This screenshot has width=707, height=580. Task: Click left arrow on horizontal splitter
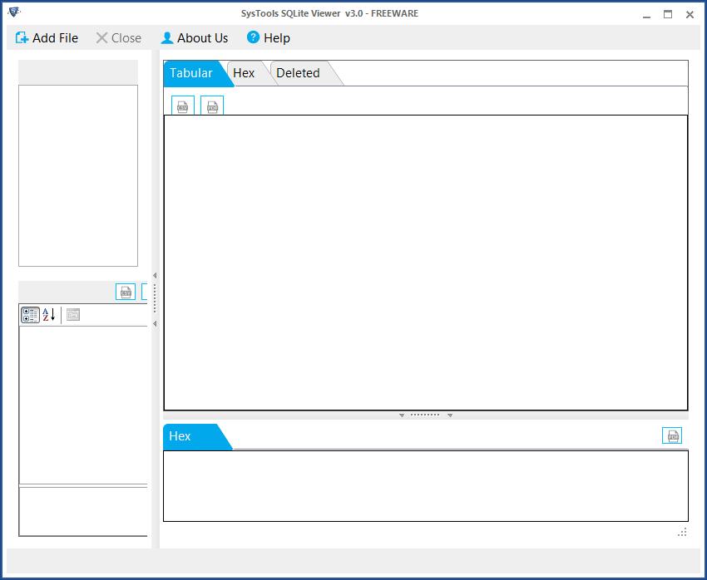(402, 415)
